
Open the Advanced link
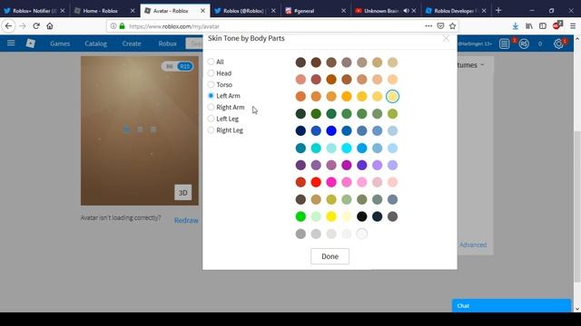(x=473, y=244)
